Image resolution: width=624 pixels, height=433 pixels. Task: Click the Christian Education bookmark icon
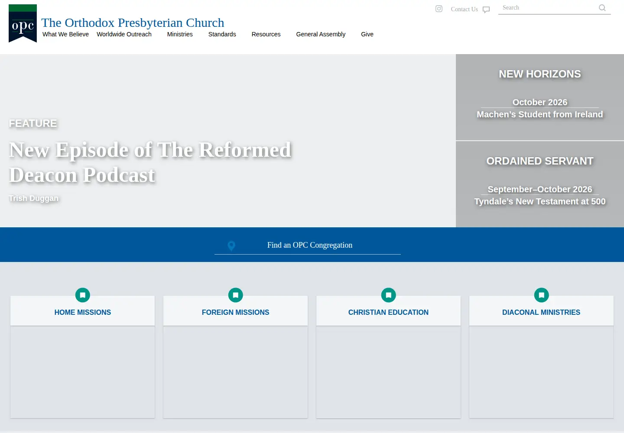pyautogui.click(x=389, y=295)
